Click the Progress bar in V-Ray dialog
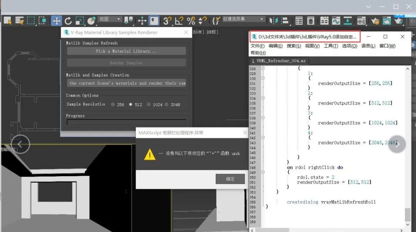Screen dimensions: 416x232 pyautogui.click(x=126, y=122)
